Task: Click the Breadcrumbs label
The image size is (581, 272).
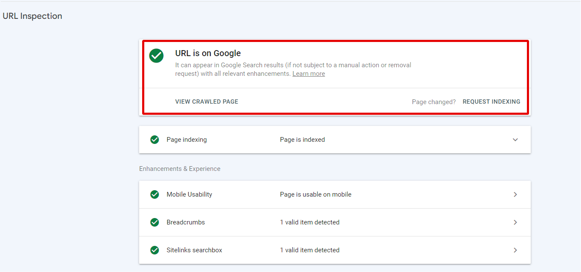Action: pyautogui.click(x=186, y=222)
